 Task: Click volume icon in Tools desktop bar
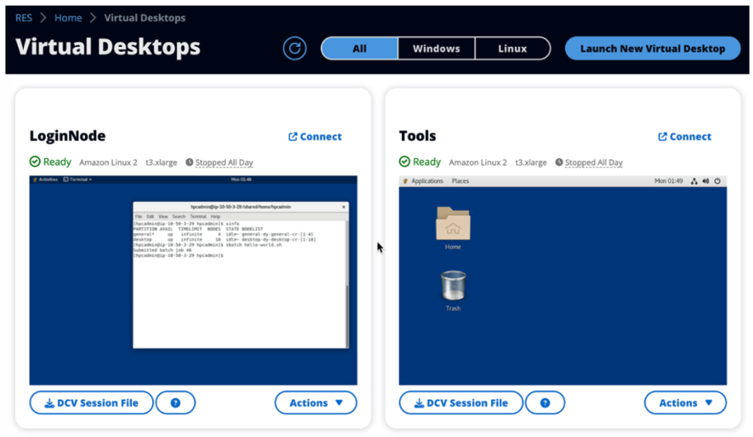tap(706, 181)
